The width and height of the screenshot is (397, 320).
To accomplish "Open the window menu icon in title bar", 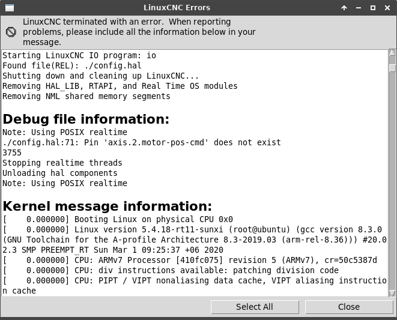I will tap(10, 8).
